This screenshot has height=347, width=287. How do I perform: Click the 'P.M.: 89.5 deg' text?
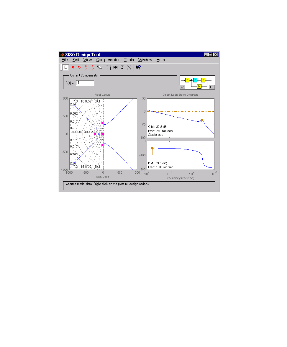(158, 163)
